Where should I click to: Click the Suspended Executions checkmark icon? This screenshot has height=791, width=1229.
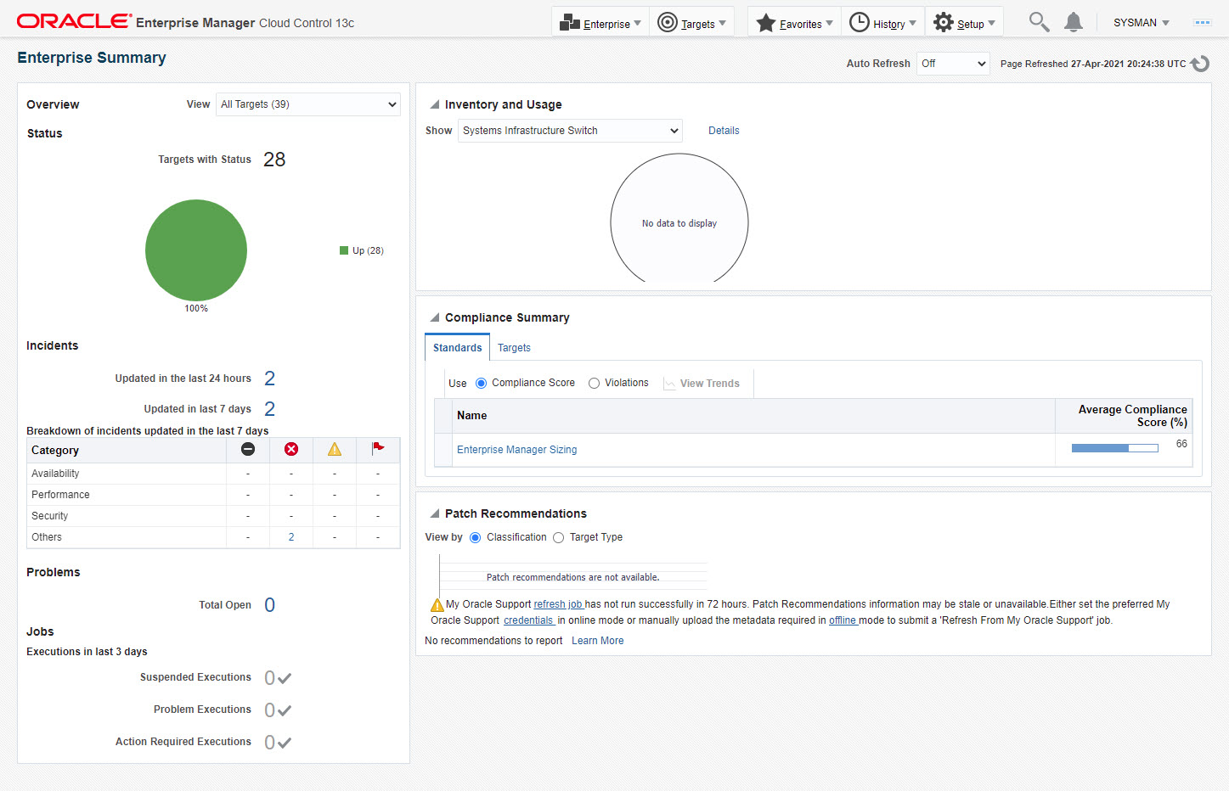click(285, 678)
